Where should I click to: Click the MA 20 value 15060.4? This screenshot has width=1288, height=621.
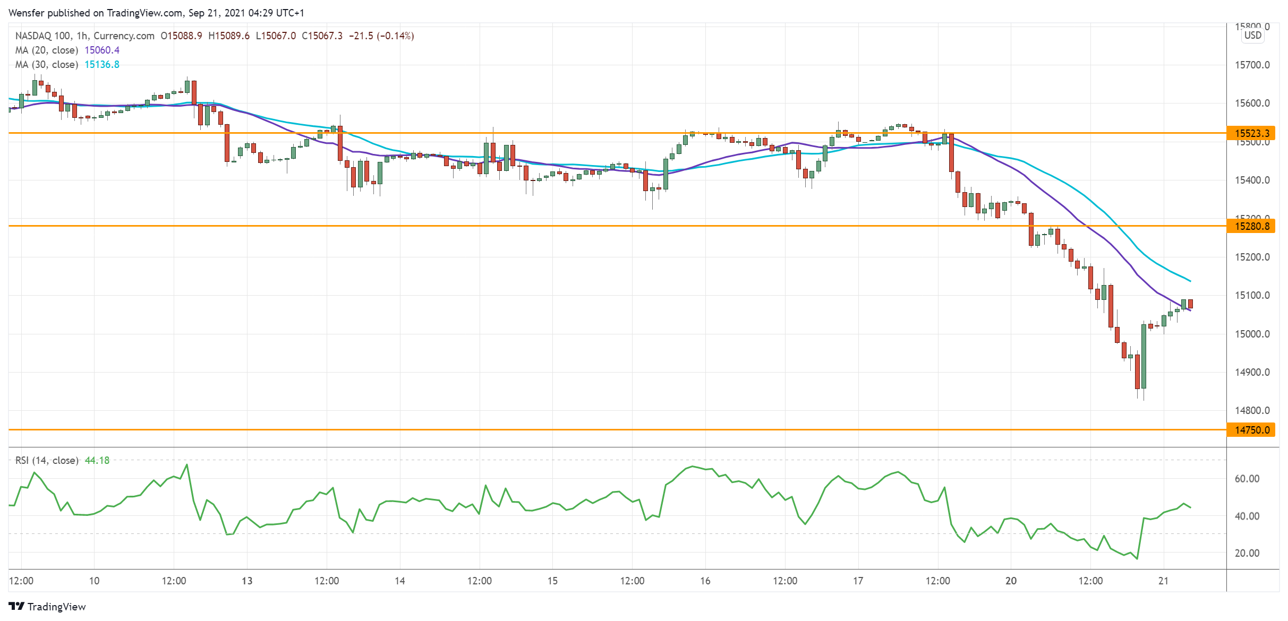102,50
